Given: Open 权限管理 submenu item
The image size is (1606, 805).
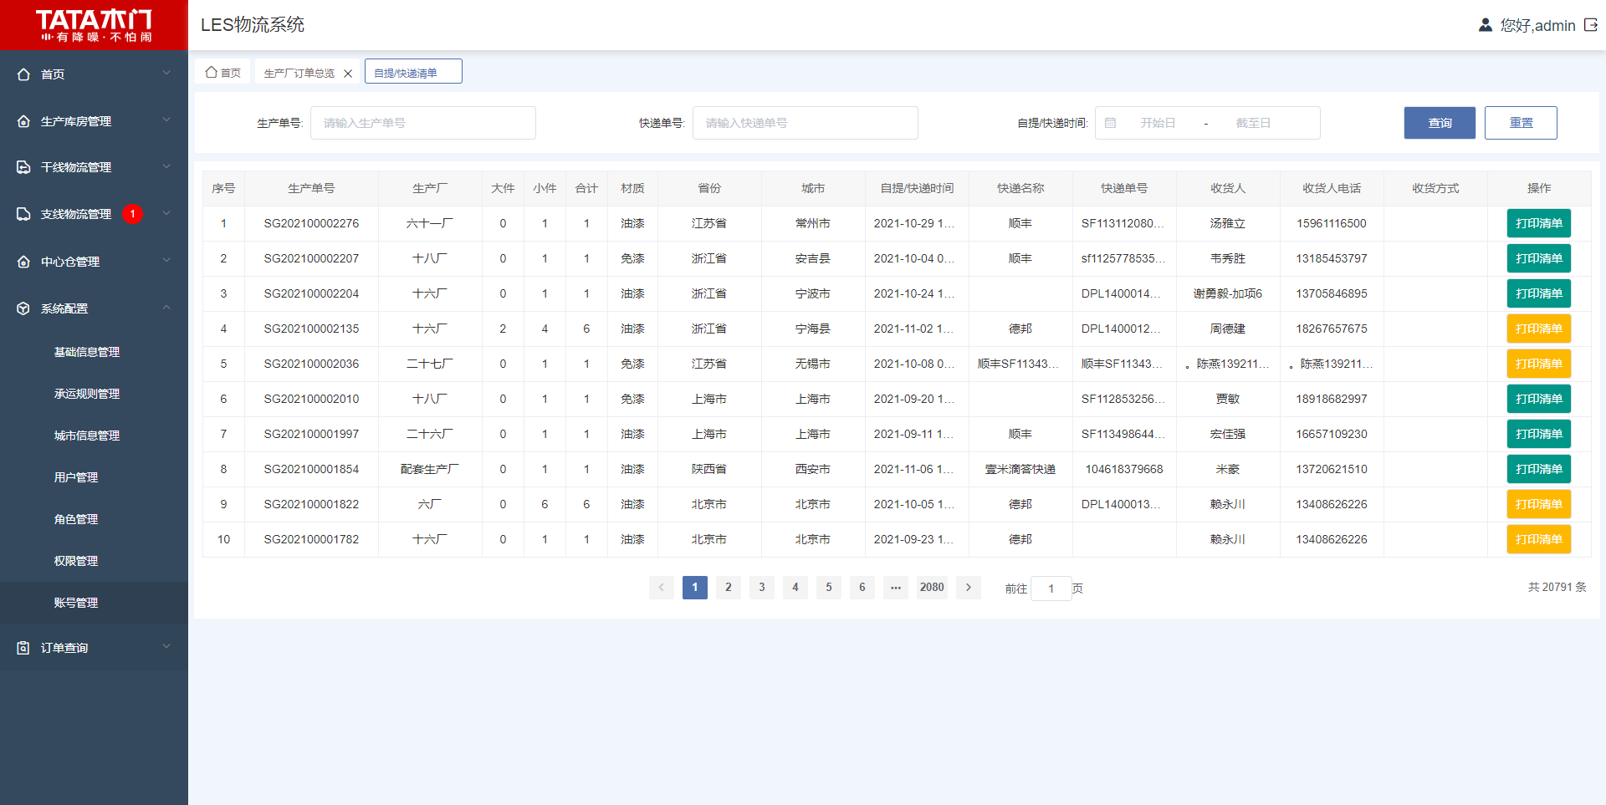Looking at the screenshot, I should 94,561.
